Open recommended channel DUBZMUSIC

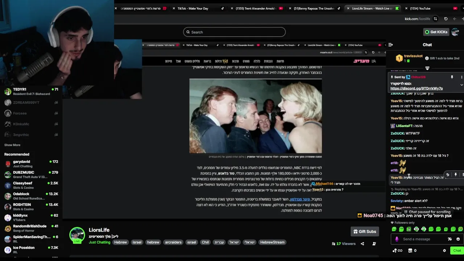click(31, 175)
